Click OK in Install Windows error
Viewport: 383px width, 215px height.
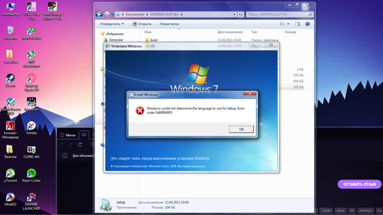[x=241, y=129]
